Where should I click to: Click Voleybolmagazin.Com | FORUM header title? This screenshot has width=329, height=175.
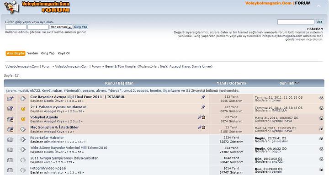[278, 3]
